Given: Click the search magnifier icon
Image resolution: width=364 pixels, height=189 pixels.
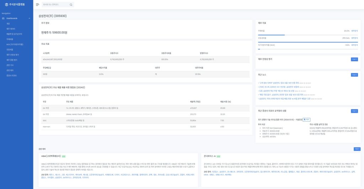Looking at the screenshot, I should point(71,5).
